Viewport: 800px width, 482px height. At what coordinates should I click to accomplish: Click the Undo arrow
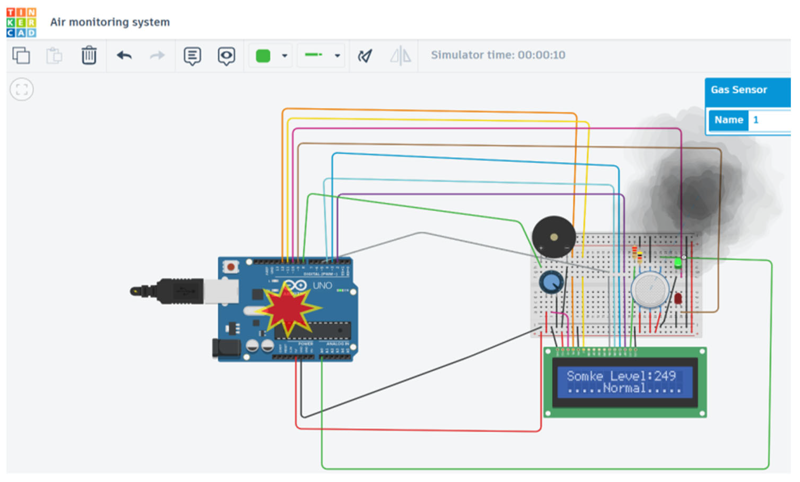point(124,55)
